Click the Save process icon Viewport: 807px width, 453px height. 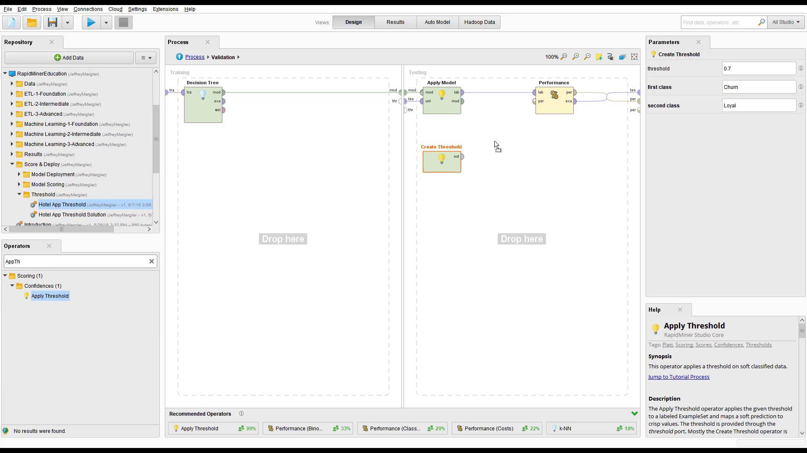coord(53,22)
